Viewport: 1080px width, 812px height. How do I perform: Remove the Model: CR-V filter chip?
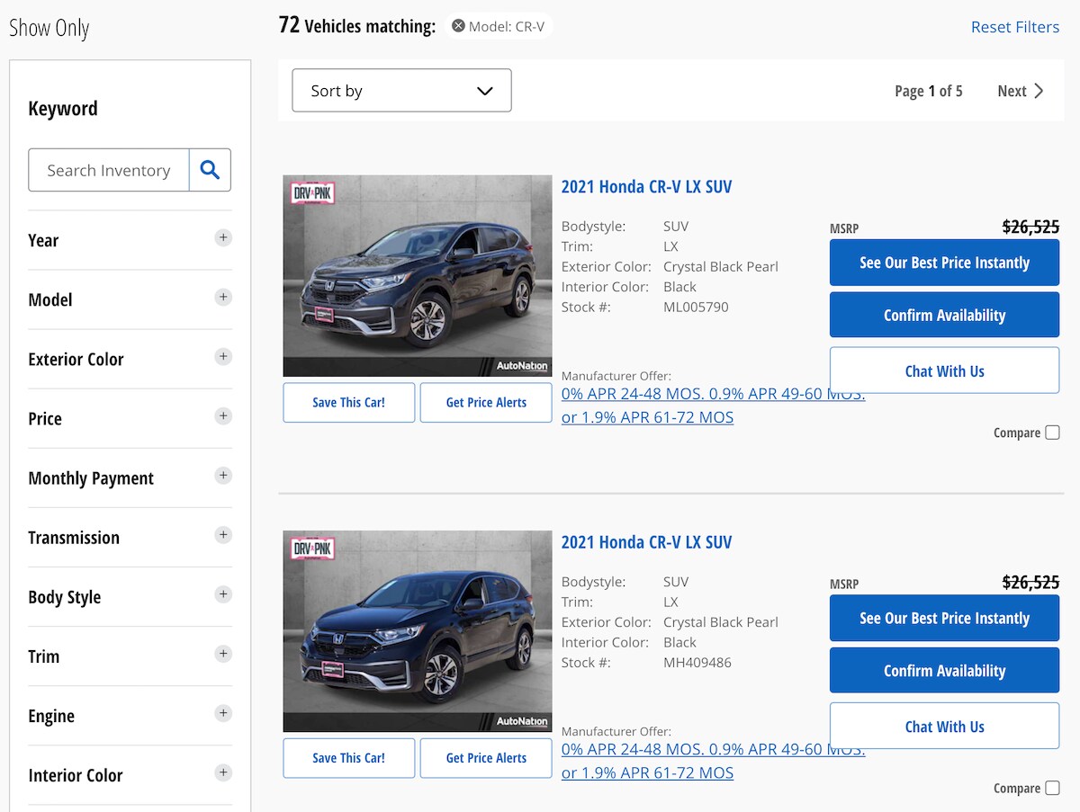pos(458,26)
